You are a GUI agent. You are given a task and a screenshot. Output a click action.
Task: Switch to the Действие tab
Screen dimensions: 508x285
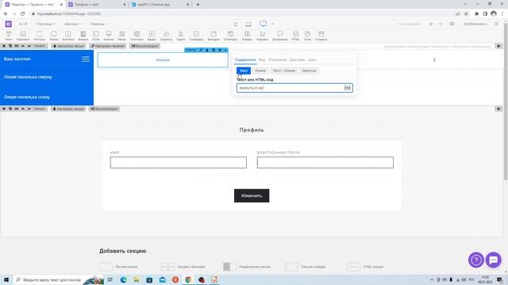[x=297, y=60]
